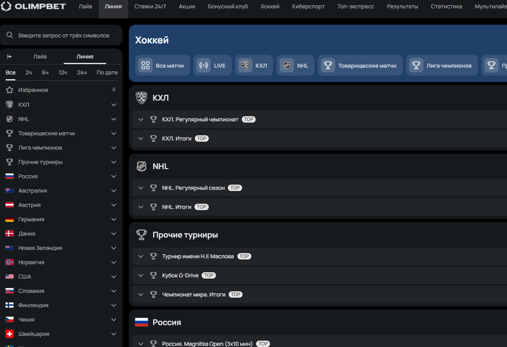The image size is (507, 347).
Task: Expand Чемпионат мира. Итоги row
Action: click(140, 294)
